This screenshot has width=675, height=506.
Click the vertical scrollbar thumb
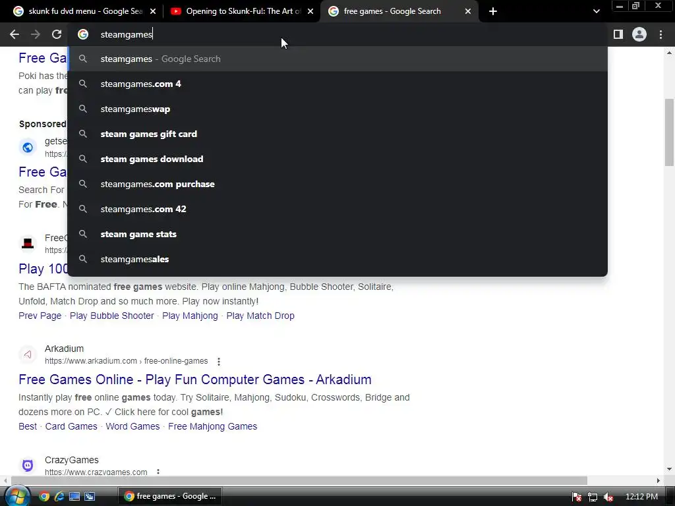[669, 132]
